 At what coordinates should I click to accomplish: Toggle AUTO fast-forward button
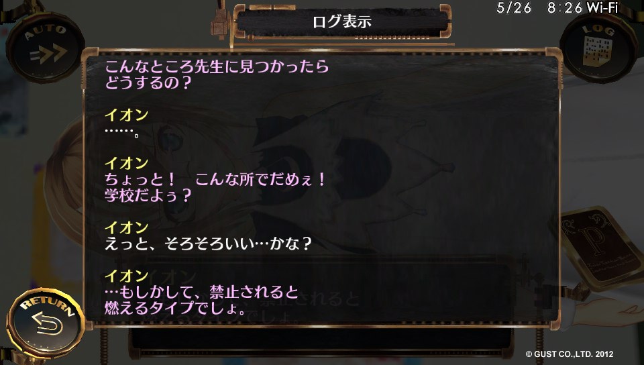45,47
